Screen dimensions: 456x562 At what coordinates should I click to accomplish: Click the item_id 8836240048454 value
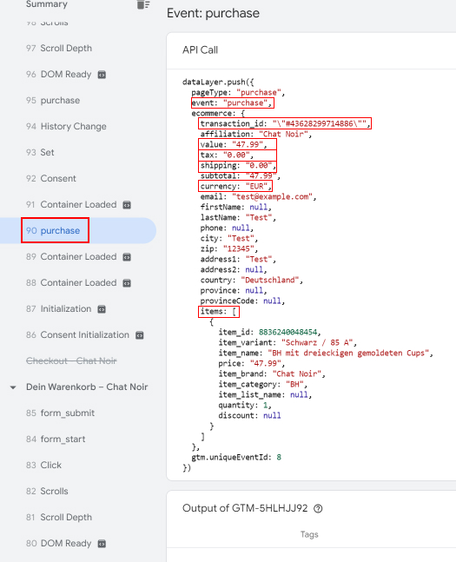click(x=287, y=333)
